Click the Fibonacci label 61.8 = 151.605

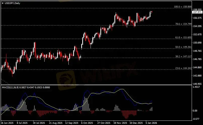point(183,37)
